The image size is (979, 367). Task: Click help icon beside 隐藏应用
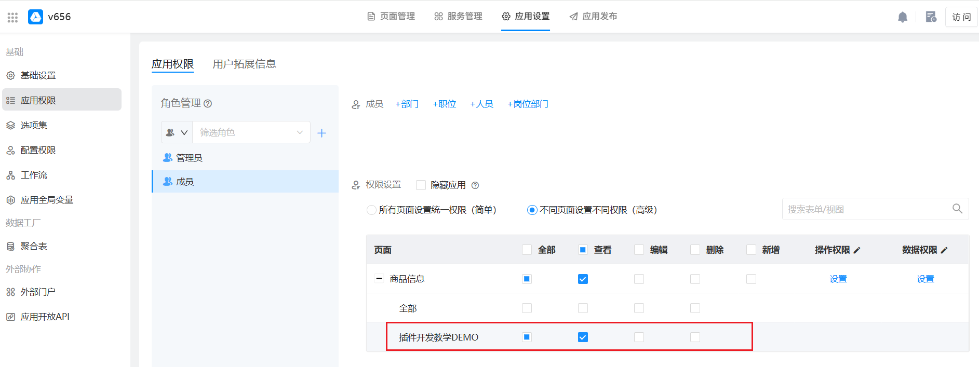click(475, 185)
